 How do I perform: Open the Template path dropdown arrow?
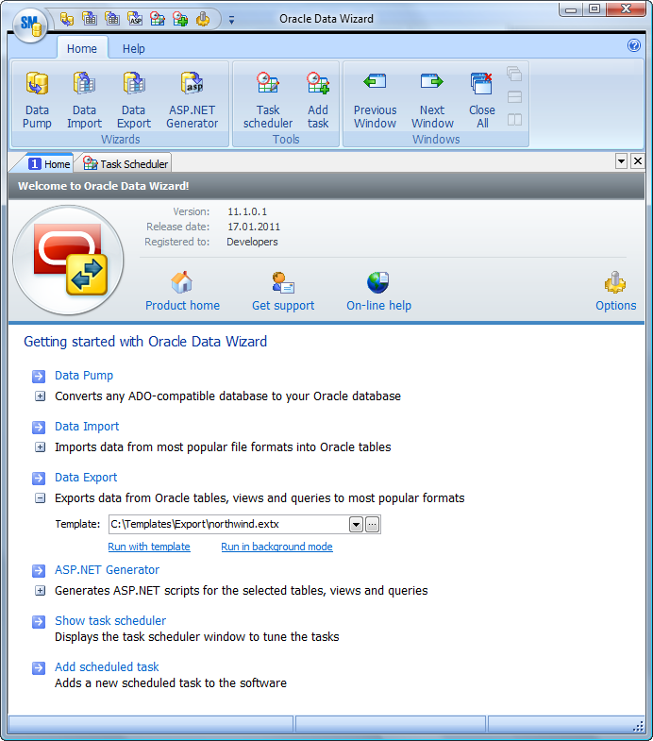pyautogui.click(x=356, y=524)
